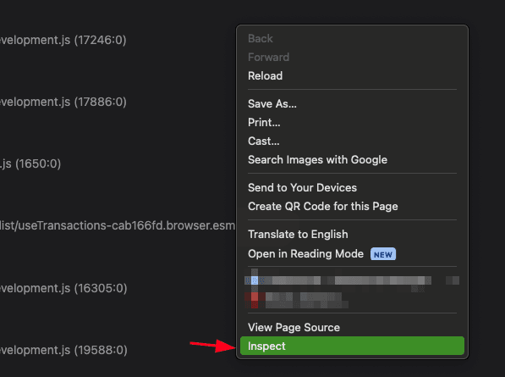
Task: Select Inspect from the context menu
Action: (352, 346)
